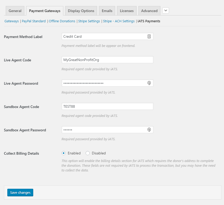
Task: Open the General settings tab
Action: pos(15,11)
